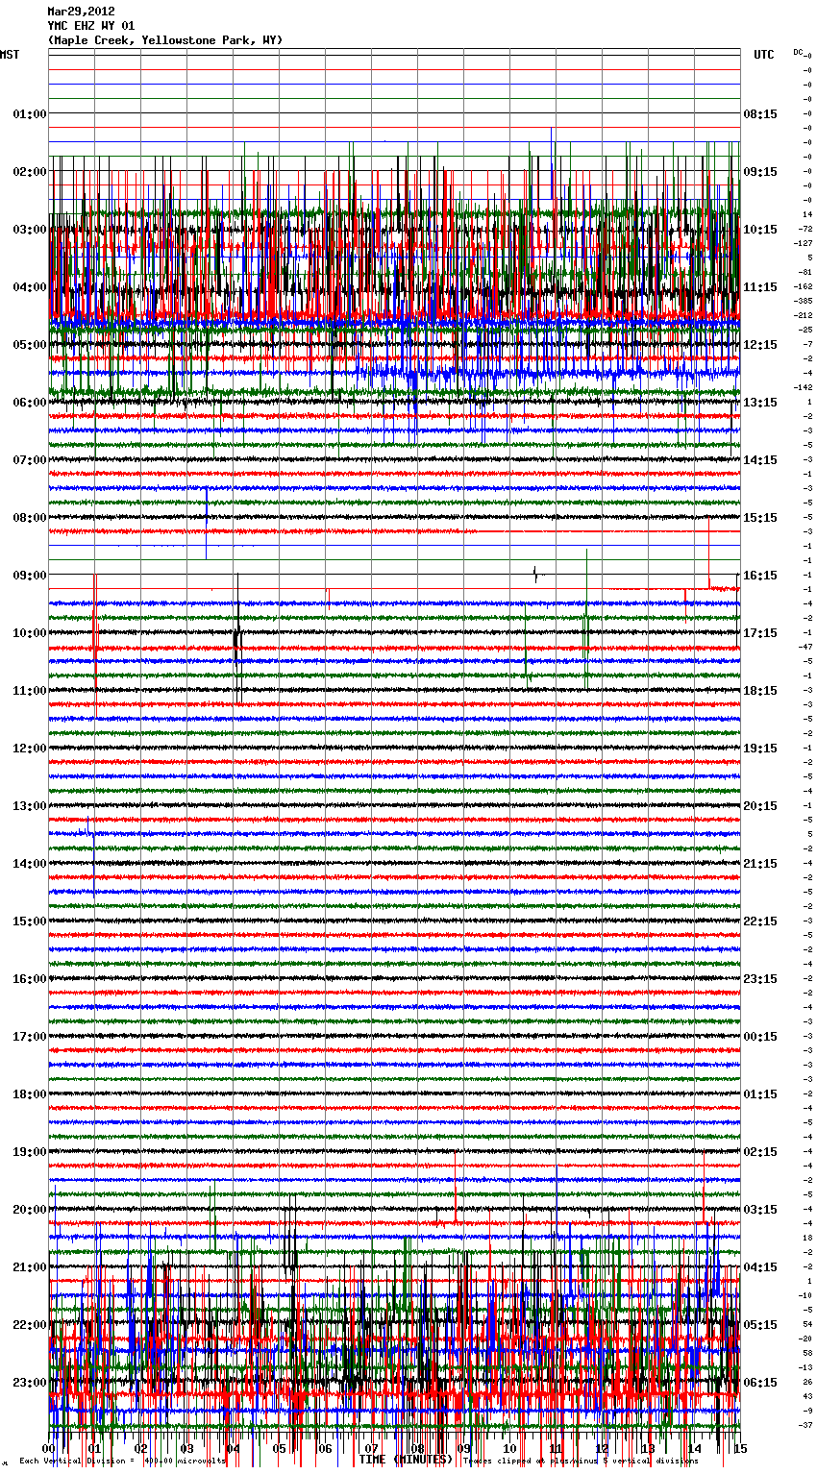Click the 11:15 UTC label
Viewport: 817px width, 1474px height.
point(760,287)
